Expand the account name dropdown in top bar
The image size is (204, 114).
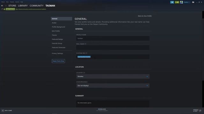coord(186,2)
